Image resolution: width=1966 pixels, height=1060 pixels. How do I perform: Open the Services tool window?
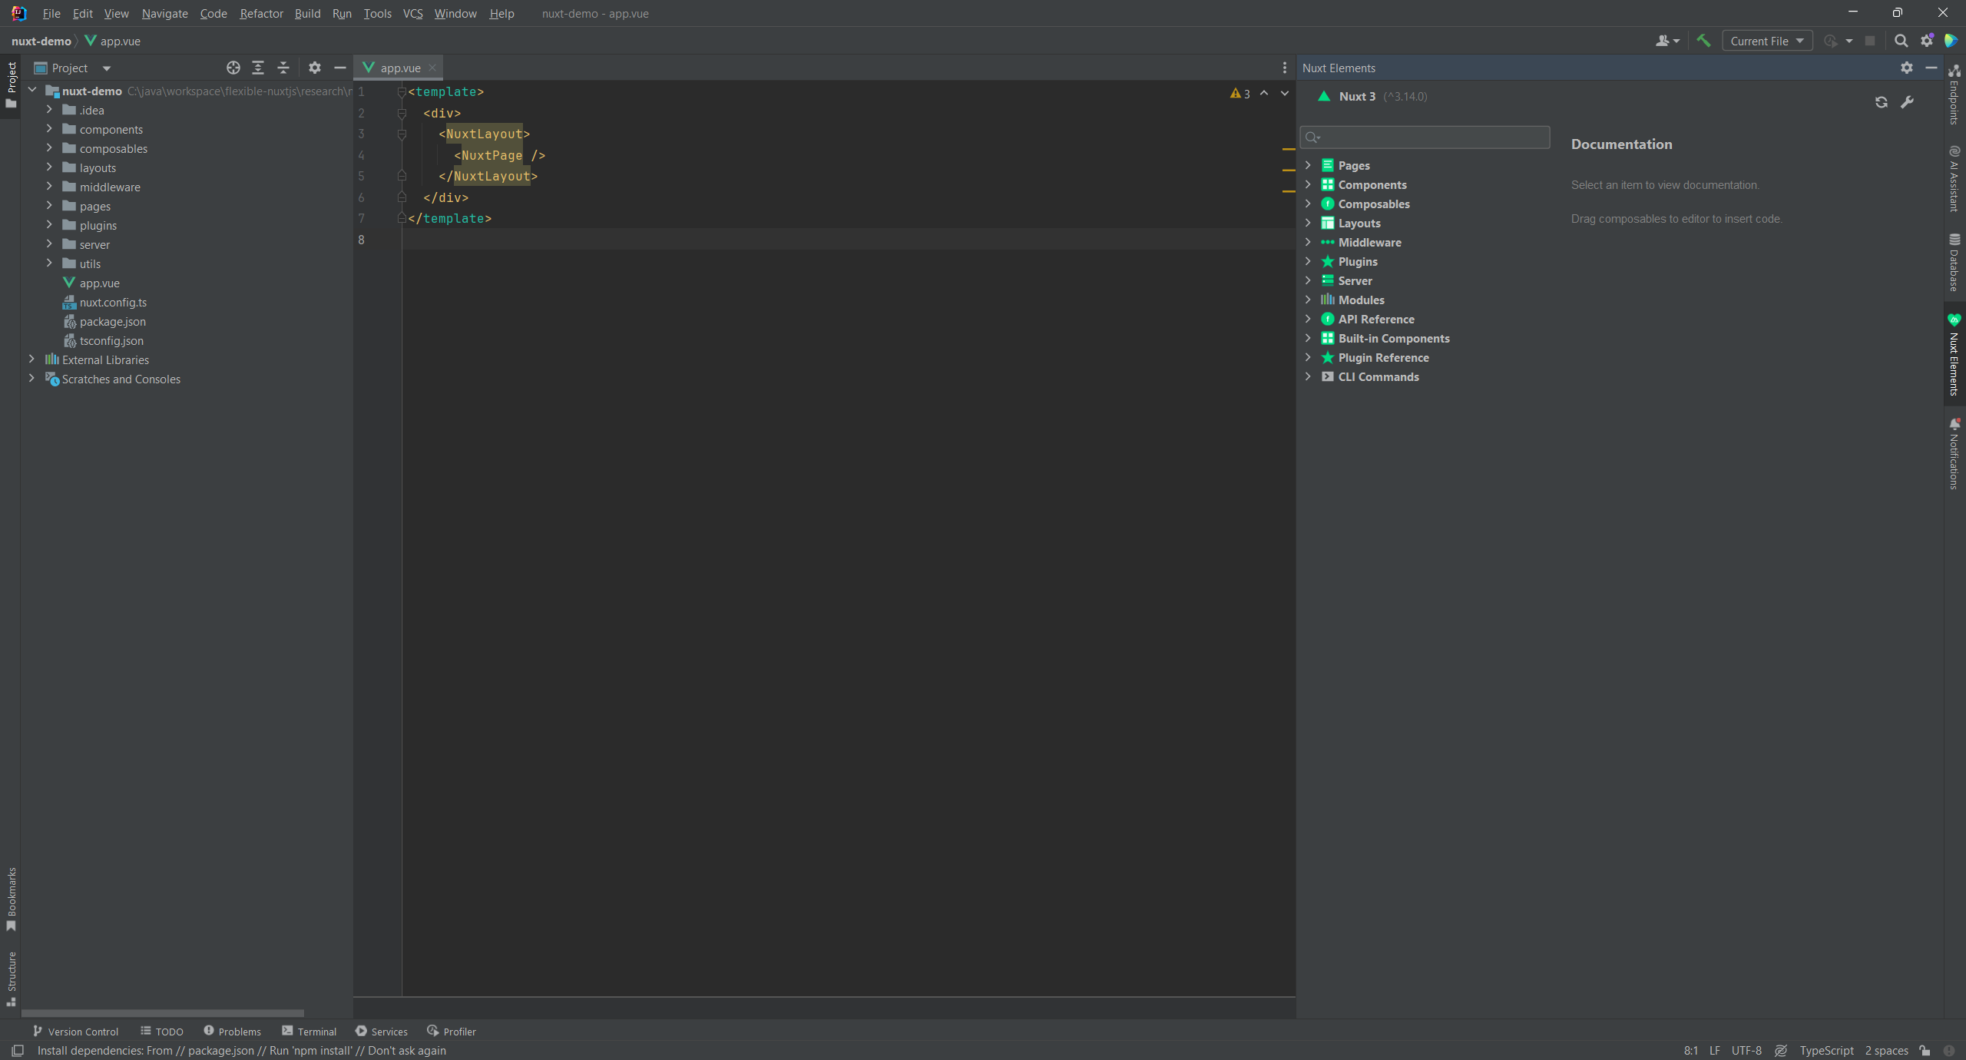coord(382,1031)
